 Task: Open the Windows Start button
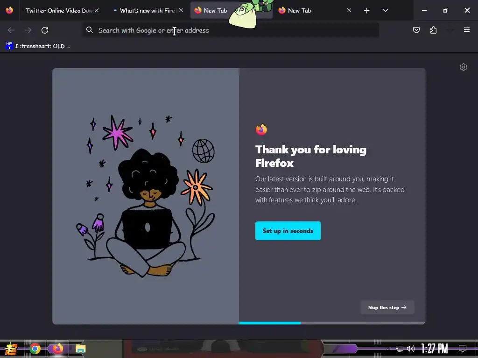(11, 349)
